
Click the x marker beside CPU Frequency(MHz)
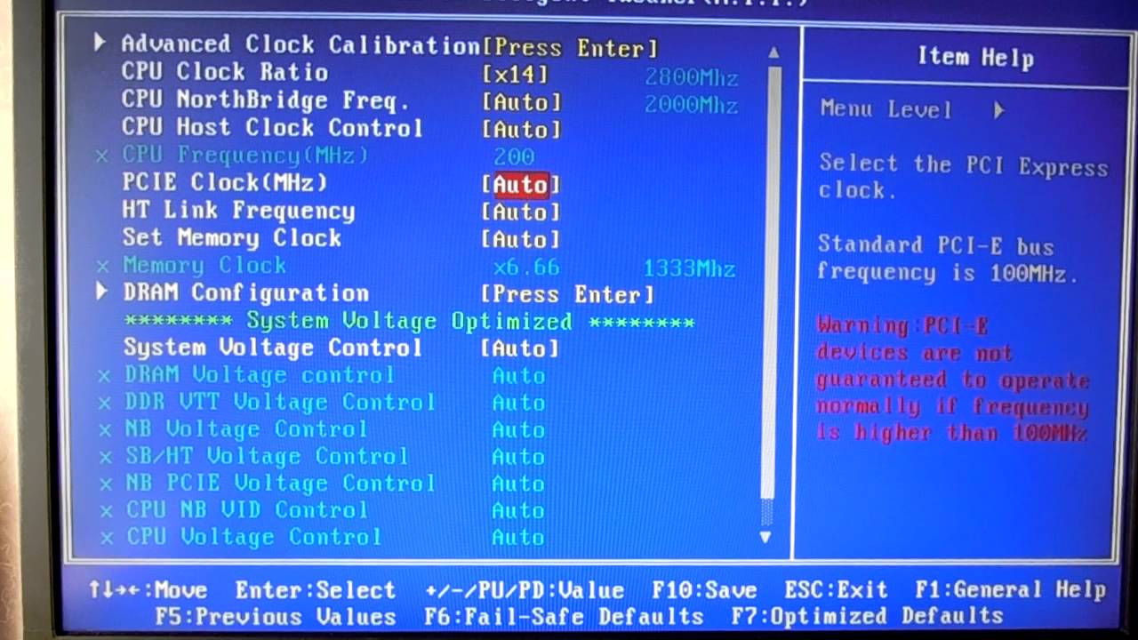(x=102, y=156)
